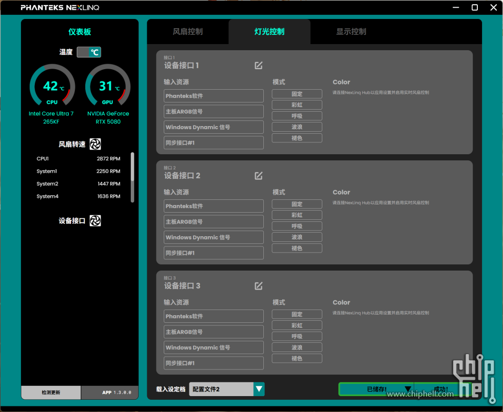This screenshot has height=412, width=503.
Task: Click the 检测更新 button
Action: pos(51,393)
